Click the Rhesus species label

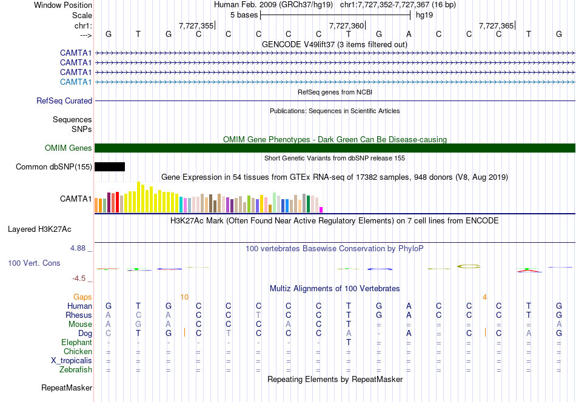79,315
